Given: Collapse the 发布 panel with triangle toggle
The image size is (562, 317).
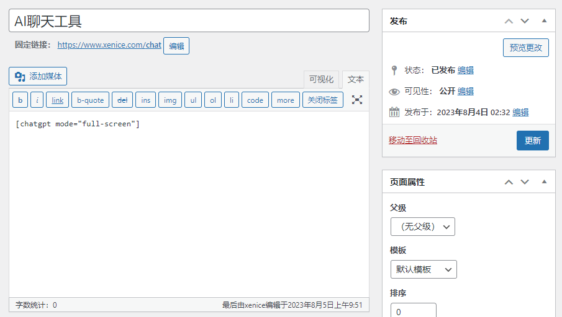Looking at the screenshot, I should (x=544, y=21).
